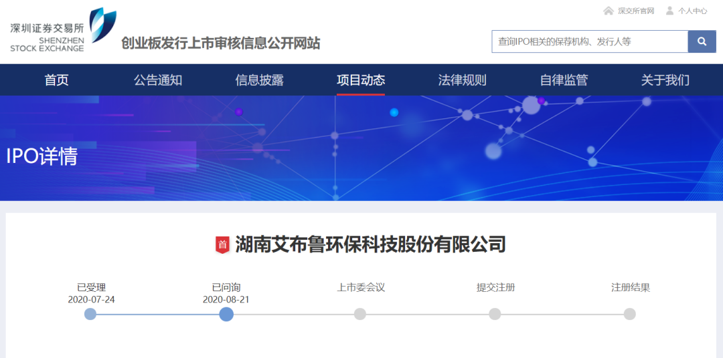Image resolution: width=723 pixels, height=358 pixels.
Task: Click the 已受理 stage label
Action: [91, 288]
